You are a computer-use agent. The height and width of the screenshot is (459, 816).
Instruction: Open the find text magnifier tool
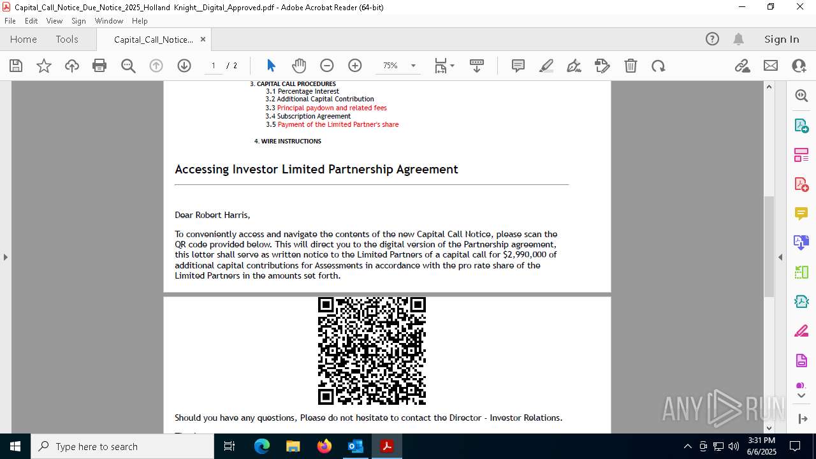(x=128, y=66)
